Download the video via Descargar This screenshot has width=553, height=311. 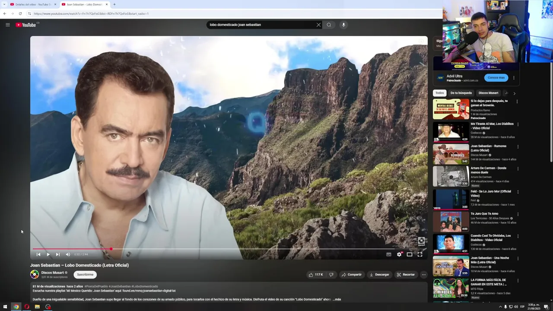(379, 275)
